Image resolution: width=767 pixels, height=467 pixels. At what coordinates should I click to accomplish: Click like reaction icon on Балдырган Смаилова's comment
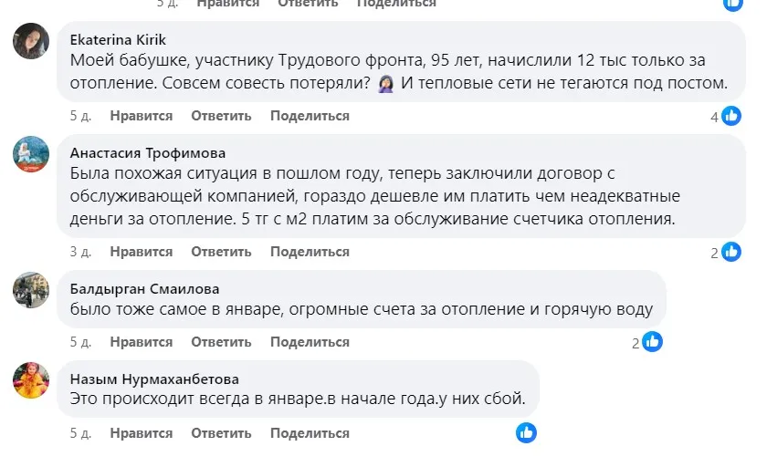tap(652, 342)
